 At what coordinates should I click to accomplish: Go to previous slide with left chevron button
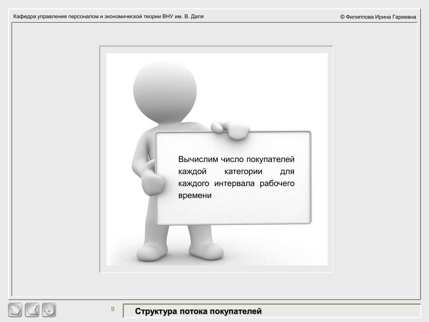[32, 310]
